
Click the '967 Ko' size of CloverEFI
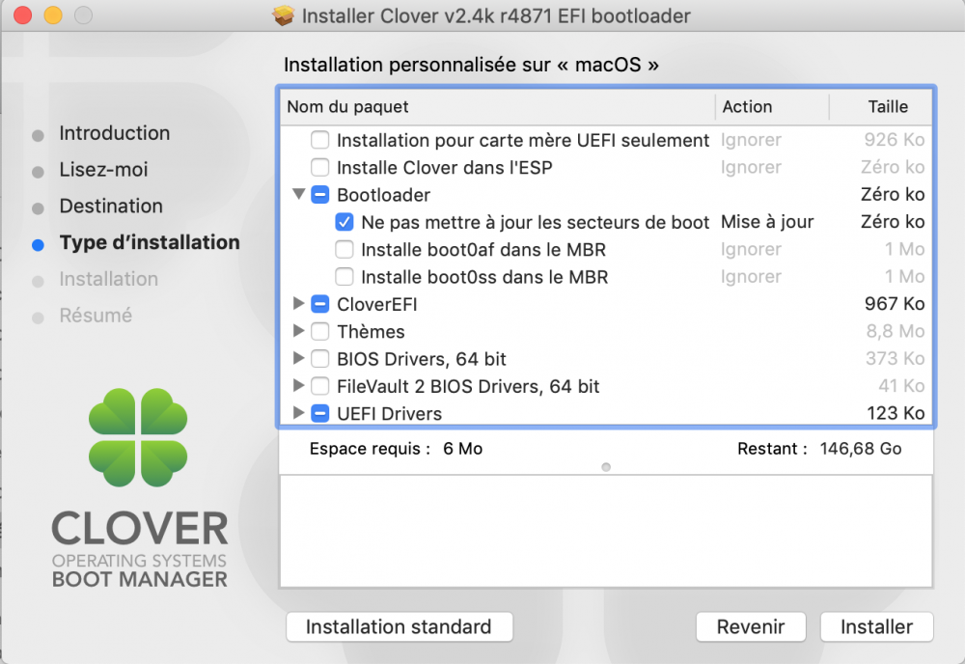coord(895,303)
